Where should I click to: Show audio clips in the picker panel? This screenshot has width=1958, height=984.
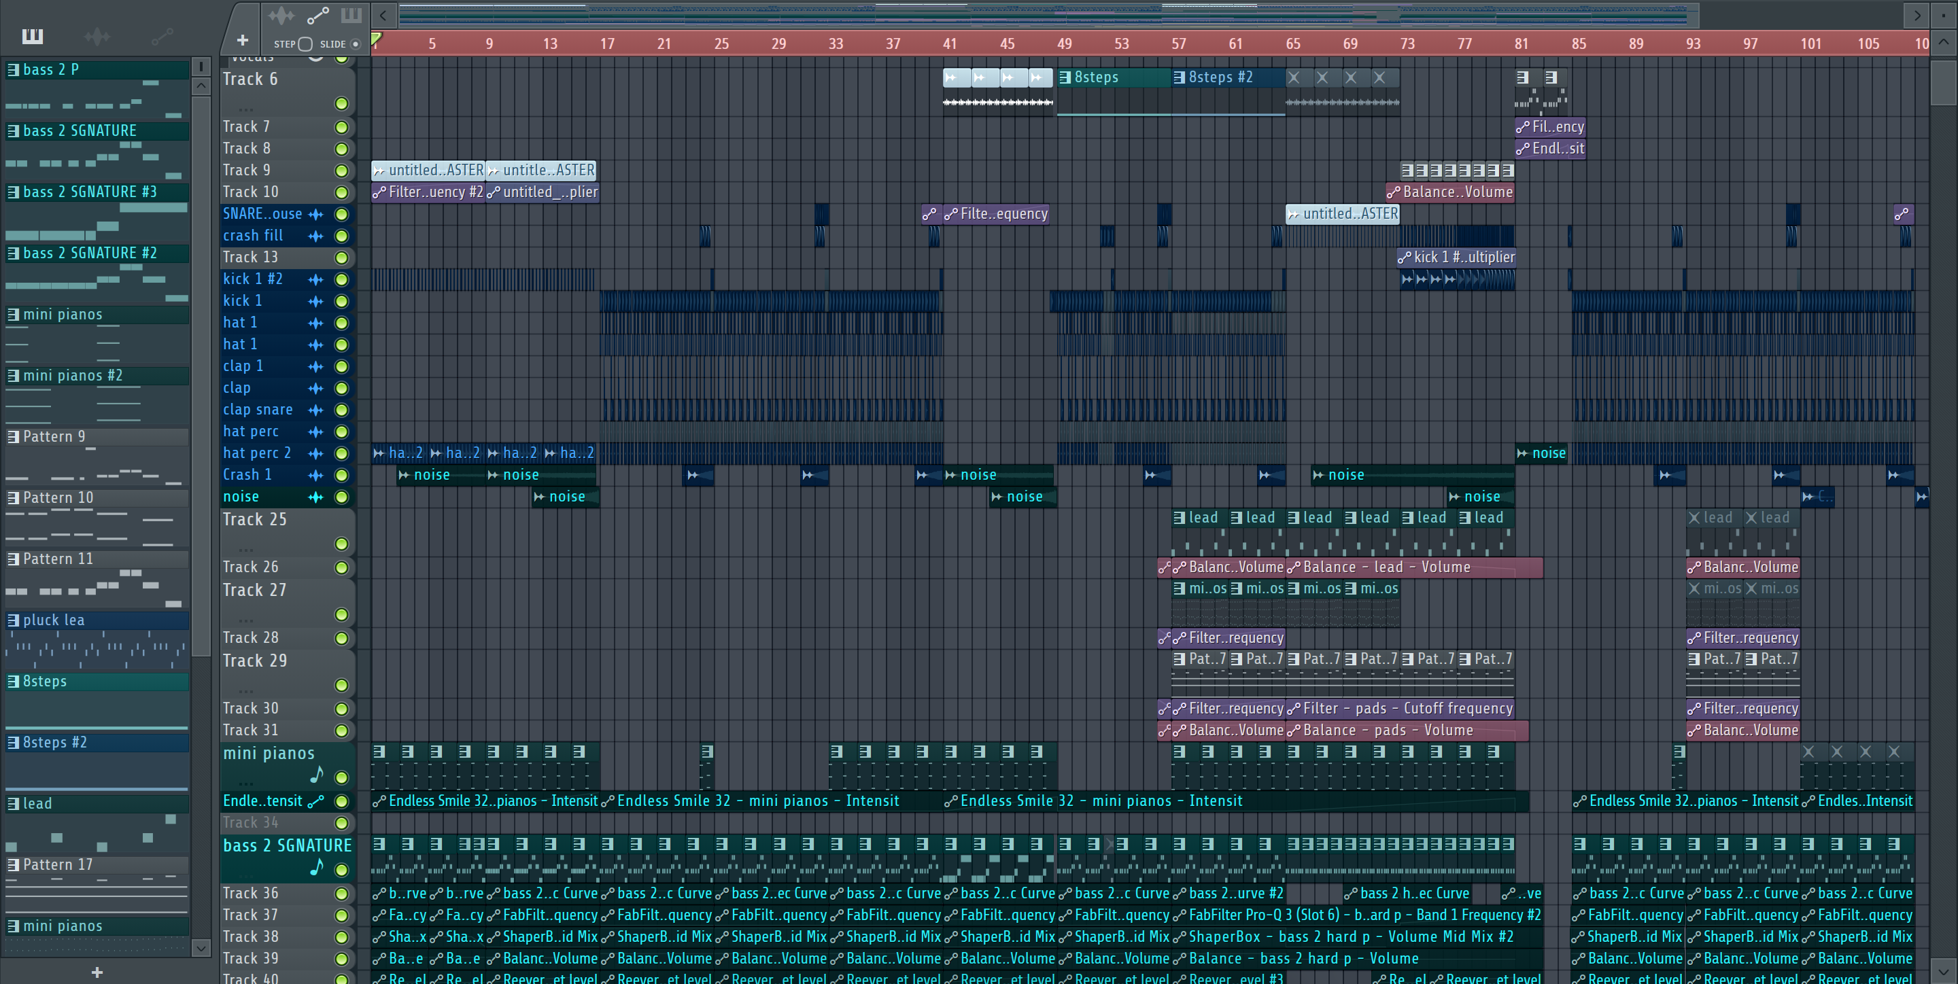(x=97, y=36)
